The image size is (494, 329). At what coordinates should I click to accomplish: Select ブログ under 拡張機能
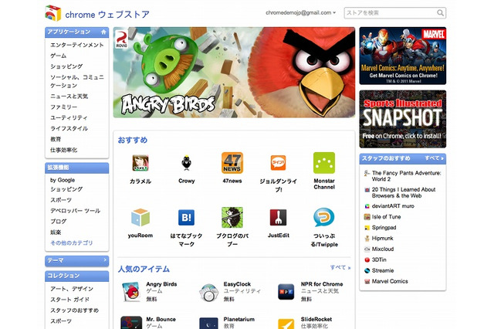tap(59, 222)
